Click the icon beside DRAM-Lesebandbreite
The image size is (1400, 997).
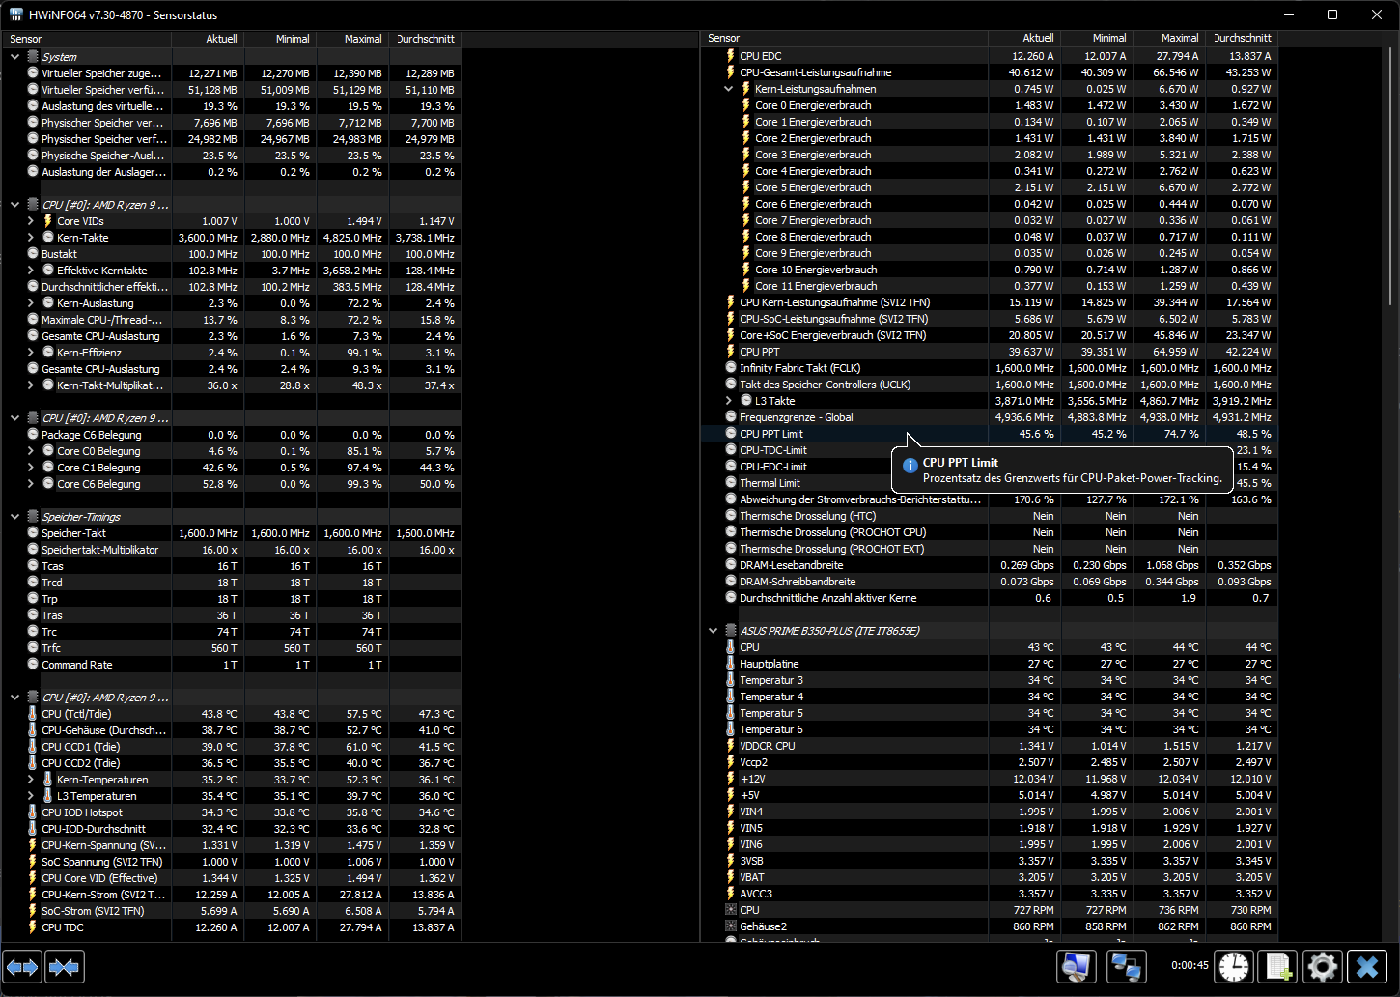coord(731,565)
